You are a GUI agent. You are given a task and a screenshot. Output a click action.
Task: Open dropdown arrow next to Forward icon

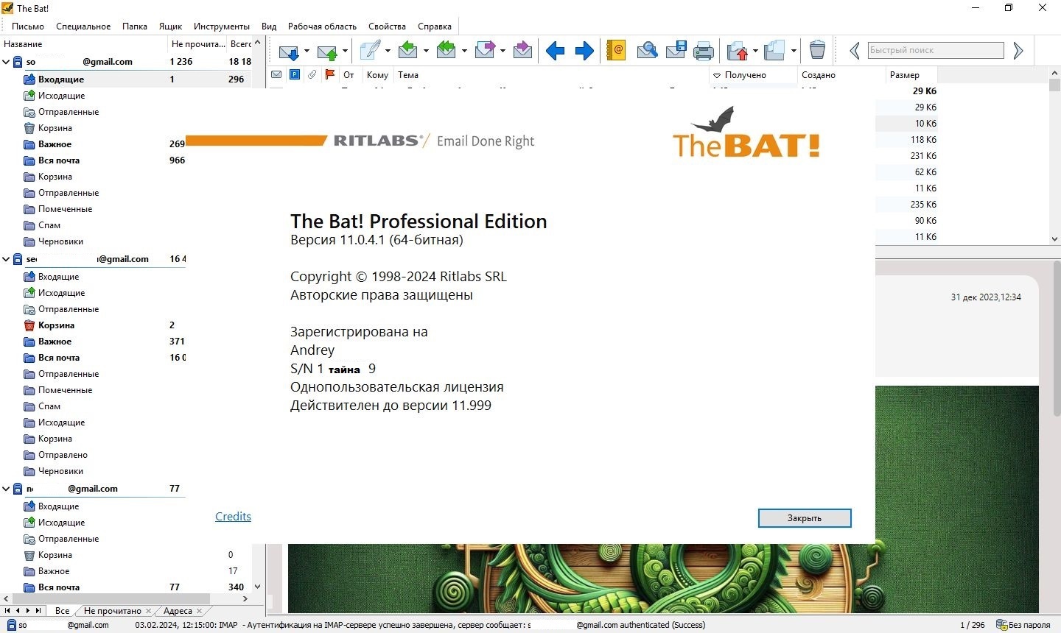coord(503,51)
